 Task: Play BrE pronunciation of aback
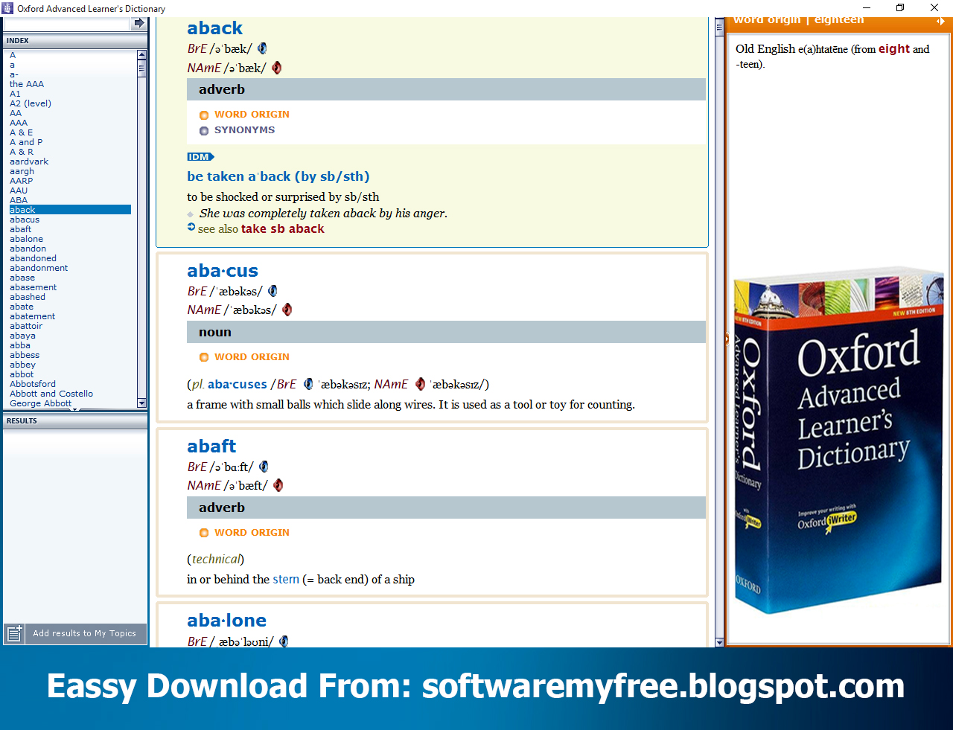[x=261, y=48]
